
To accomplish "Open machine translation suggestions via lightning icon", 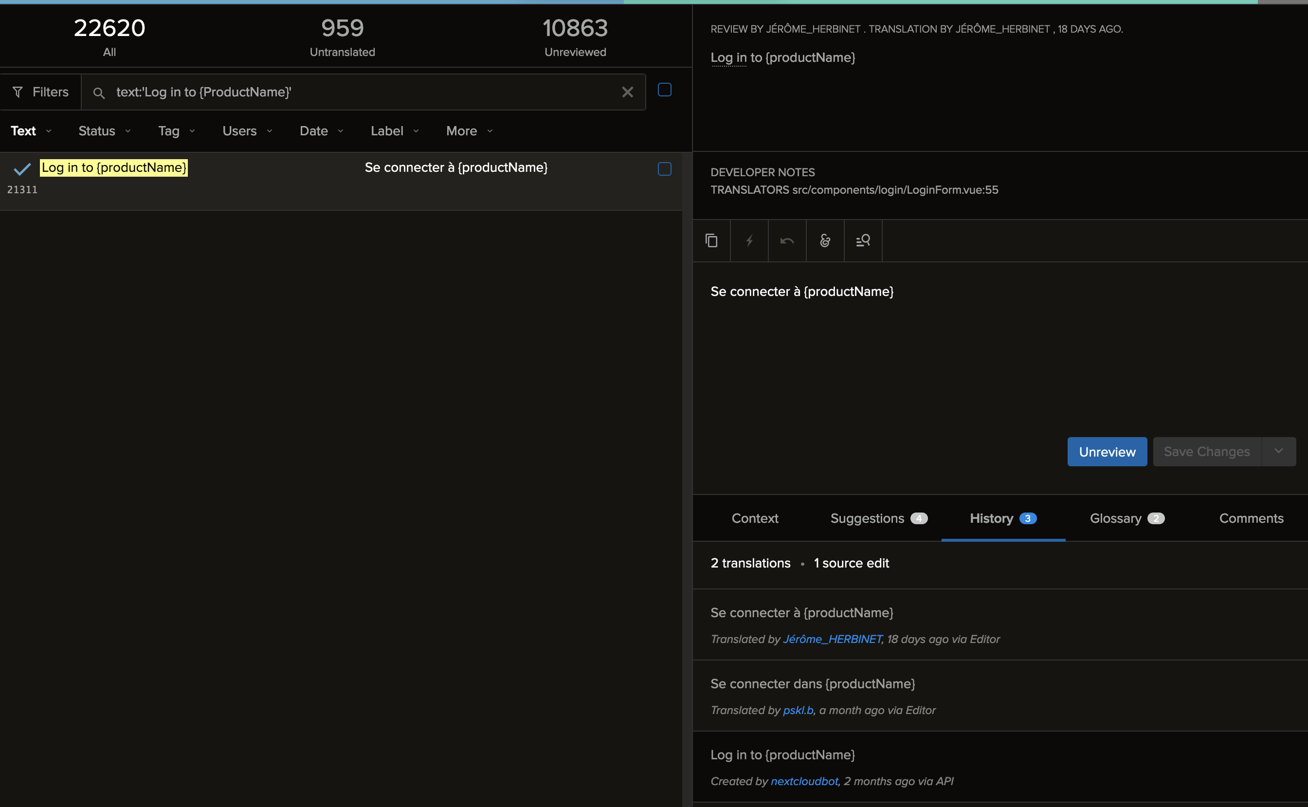I will click(749, 241).
